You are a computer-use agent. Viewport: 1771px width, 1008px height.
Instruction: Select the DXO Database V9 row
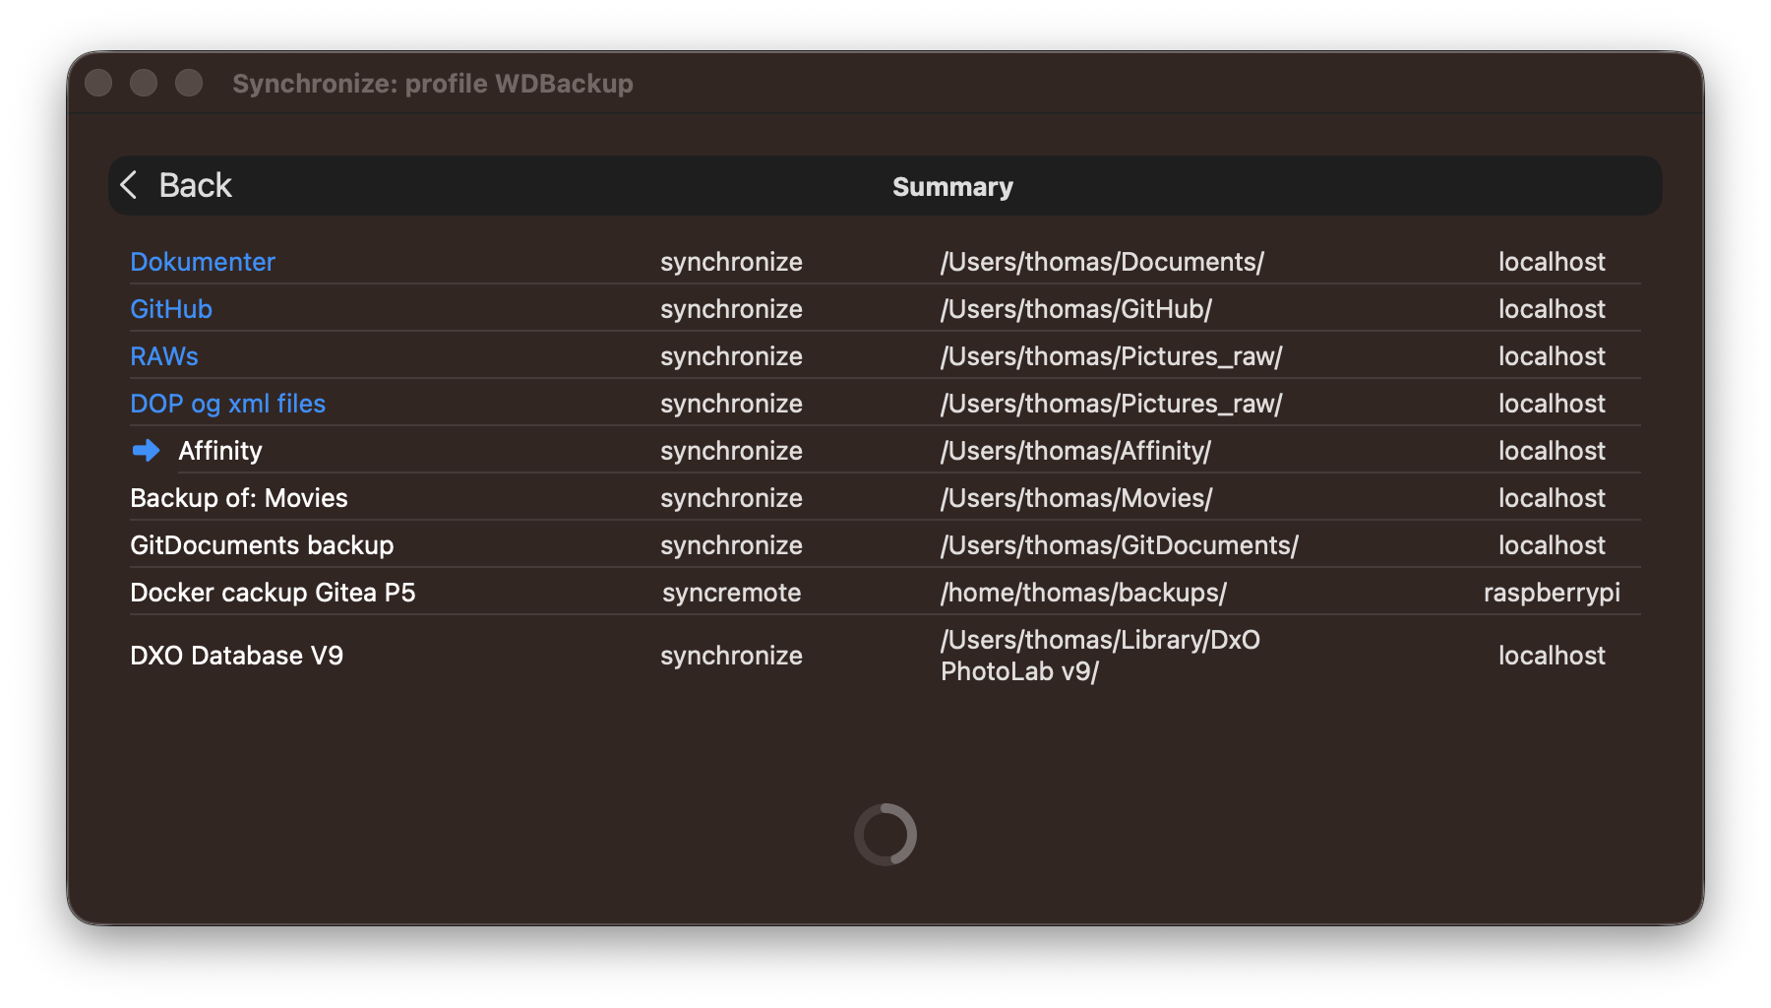pyautogui.click(x=236, y=656)
